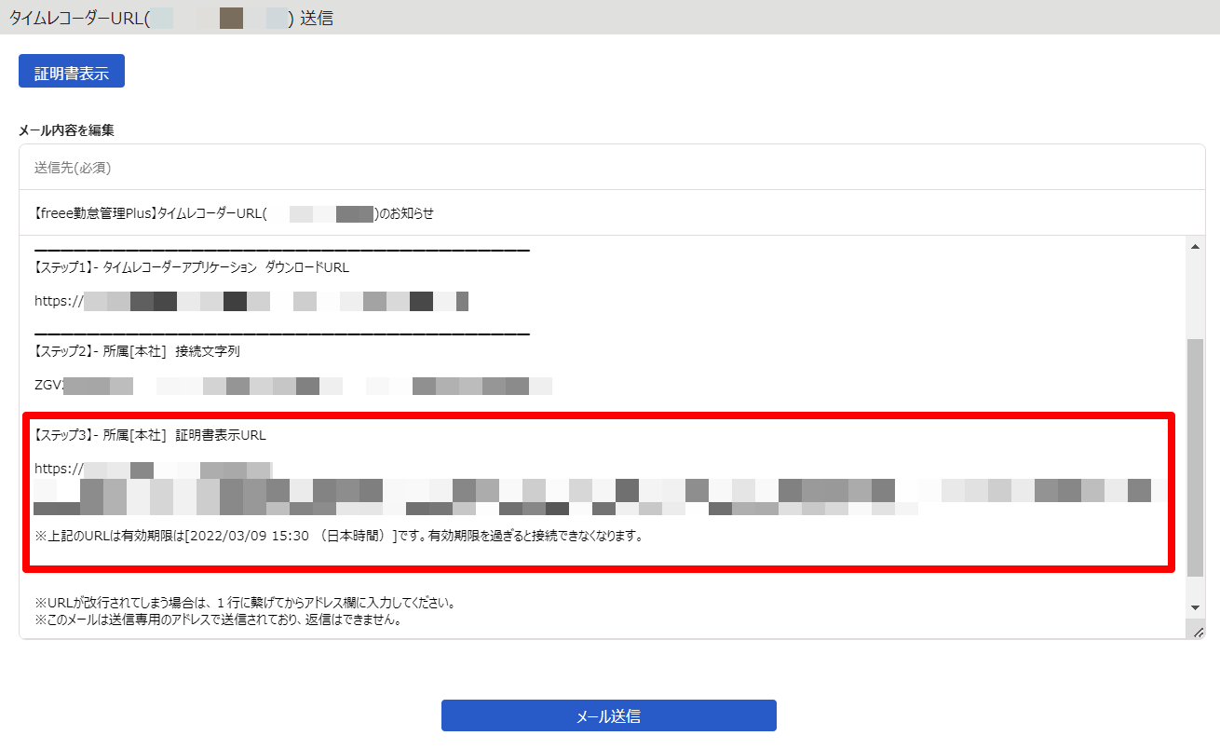Click the download URL starting with https:// under ステップ1
This screenshot has height=749, width=1220.
[x=251, y=301]
